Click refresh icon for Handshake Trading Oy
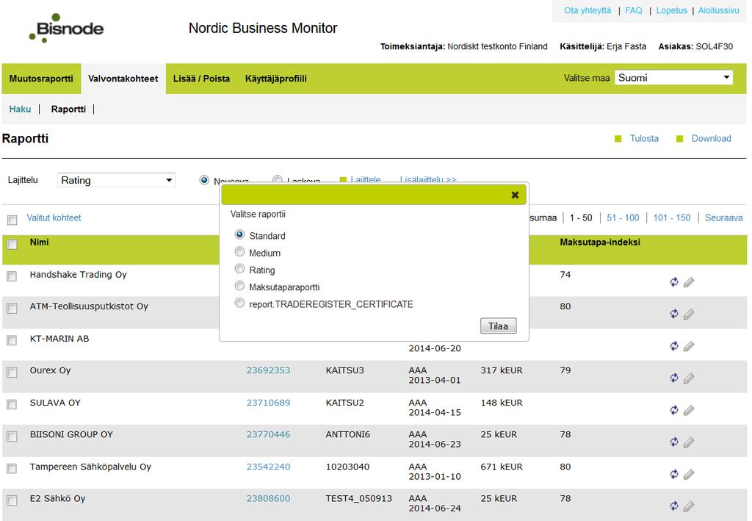The image size is (752, 521). (674, 282)
